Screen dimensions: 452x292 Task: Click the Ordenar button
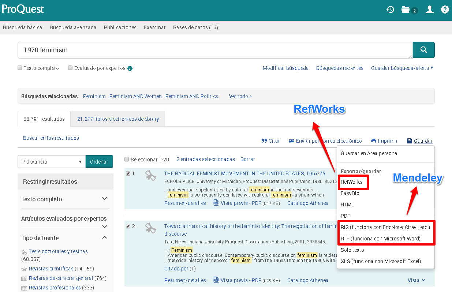tap(99, 162)
